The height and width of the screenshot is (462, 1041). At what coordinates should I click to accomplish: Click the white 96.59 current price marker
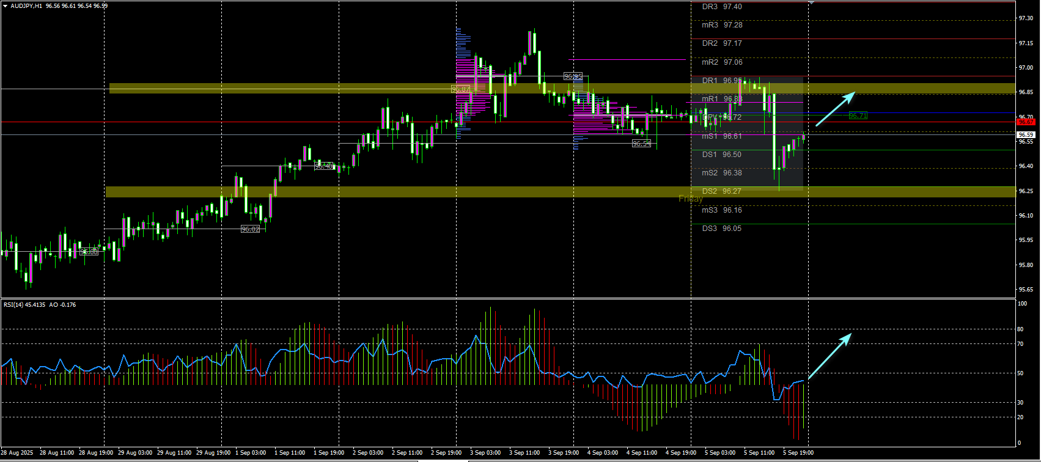click(1026, 134)
